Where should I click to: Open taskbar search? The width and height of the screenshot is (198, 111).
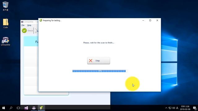point(11,108)
